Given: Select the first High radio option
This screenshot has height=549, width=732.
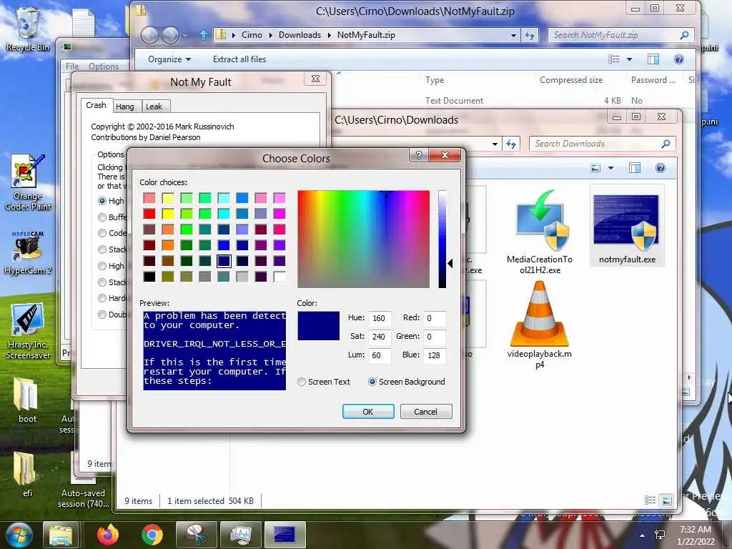Looking at the screenshot, I should click(102, 201).
